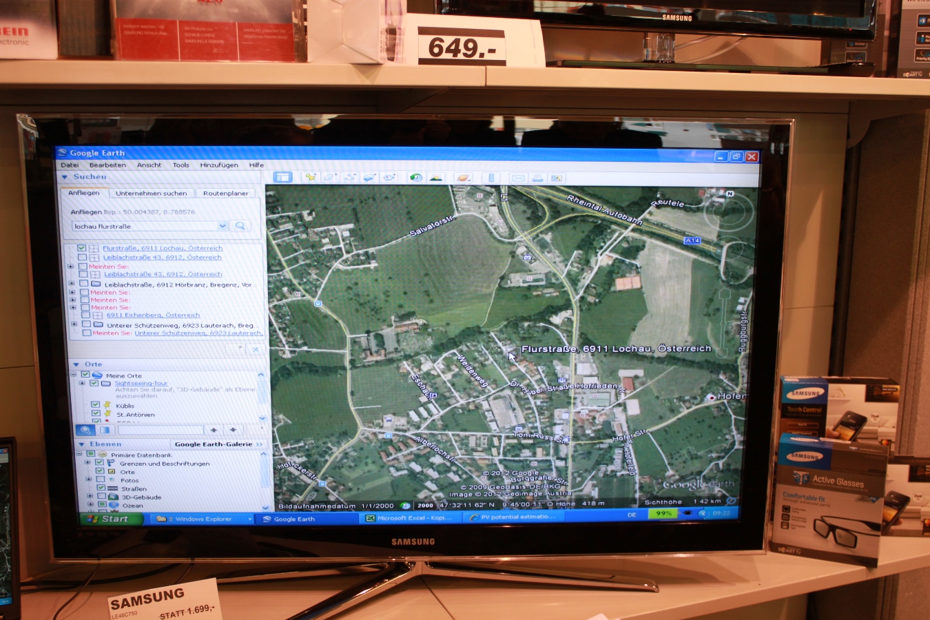Expand the Sightseeing-Tour folder
This screenshot has width=930, height=620.
[82, 384]
